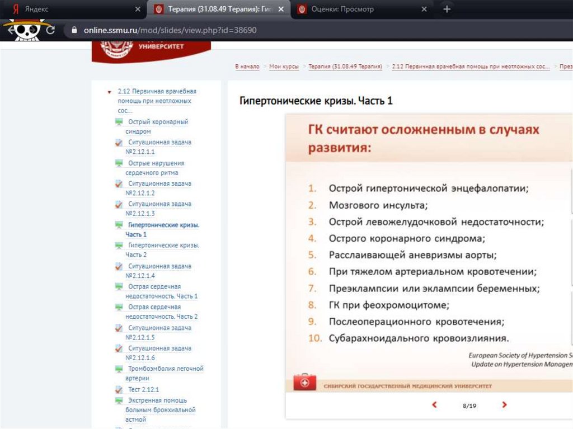Click presentation icon beside Острые нарушения сердечного ритма
This screenshot has width=573, height=429.
click(119, 163)
